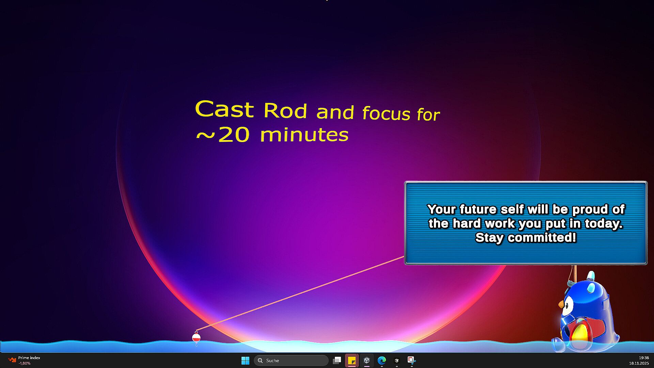
Task: Click the red fishing bobber
Action: [196, 337]
